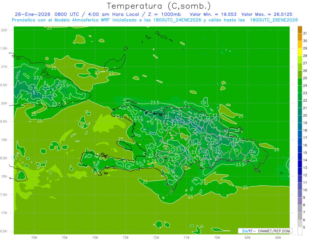Click the '76W' longitude label
312x241 pixels.
pos(34,237)
